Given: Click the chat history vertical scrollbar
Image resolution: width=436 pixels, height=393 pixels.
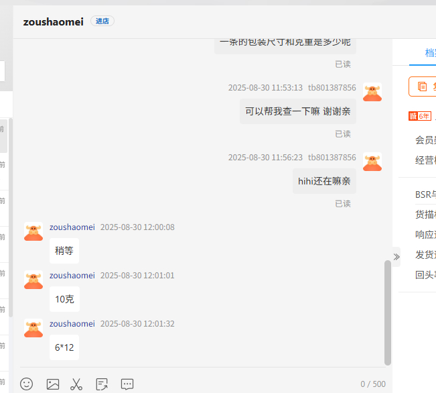Looking at the screenshot, I should [388, 312].
